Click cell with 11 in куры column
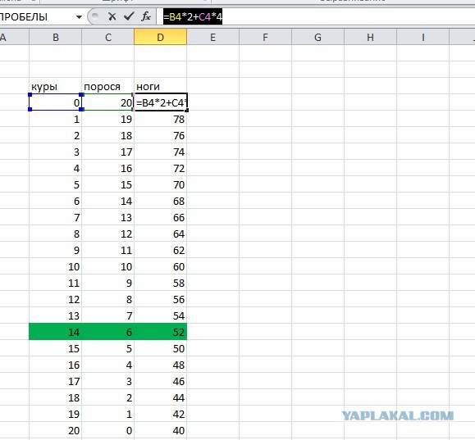This screenshot has width=475, height=440. pos(56,283)
